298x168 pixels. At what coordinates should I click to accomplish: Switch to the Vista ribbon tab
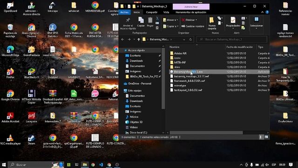pyautogui.click(x=166, y=12)
